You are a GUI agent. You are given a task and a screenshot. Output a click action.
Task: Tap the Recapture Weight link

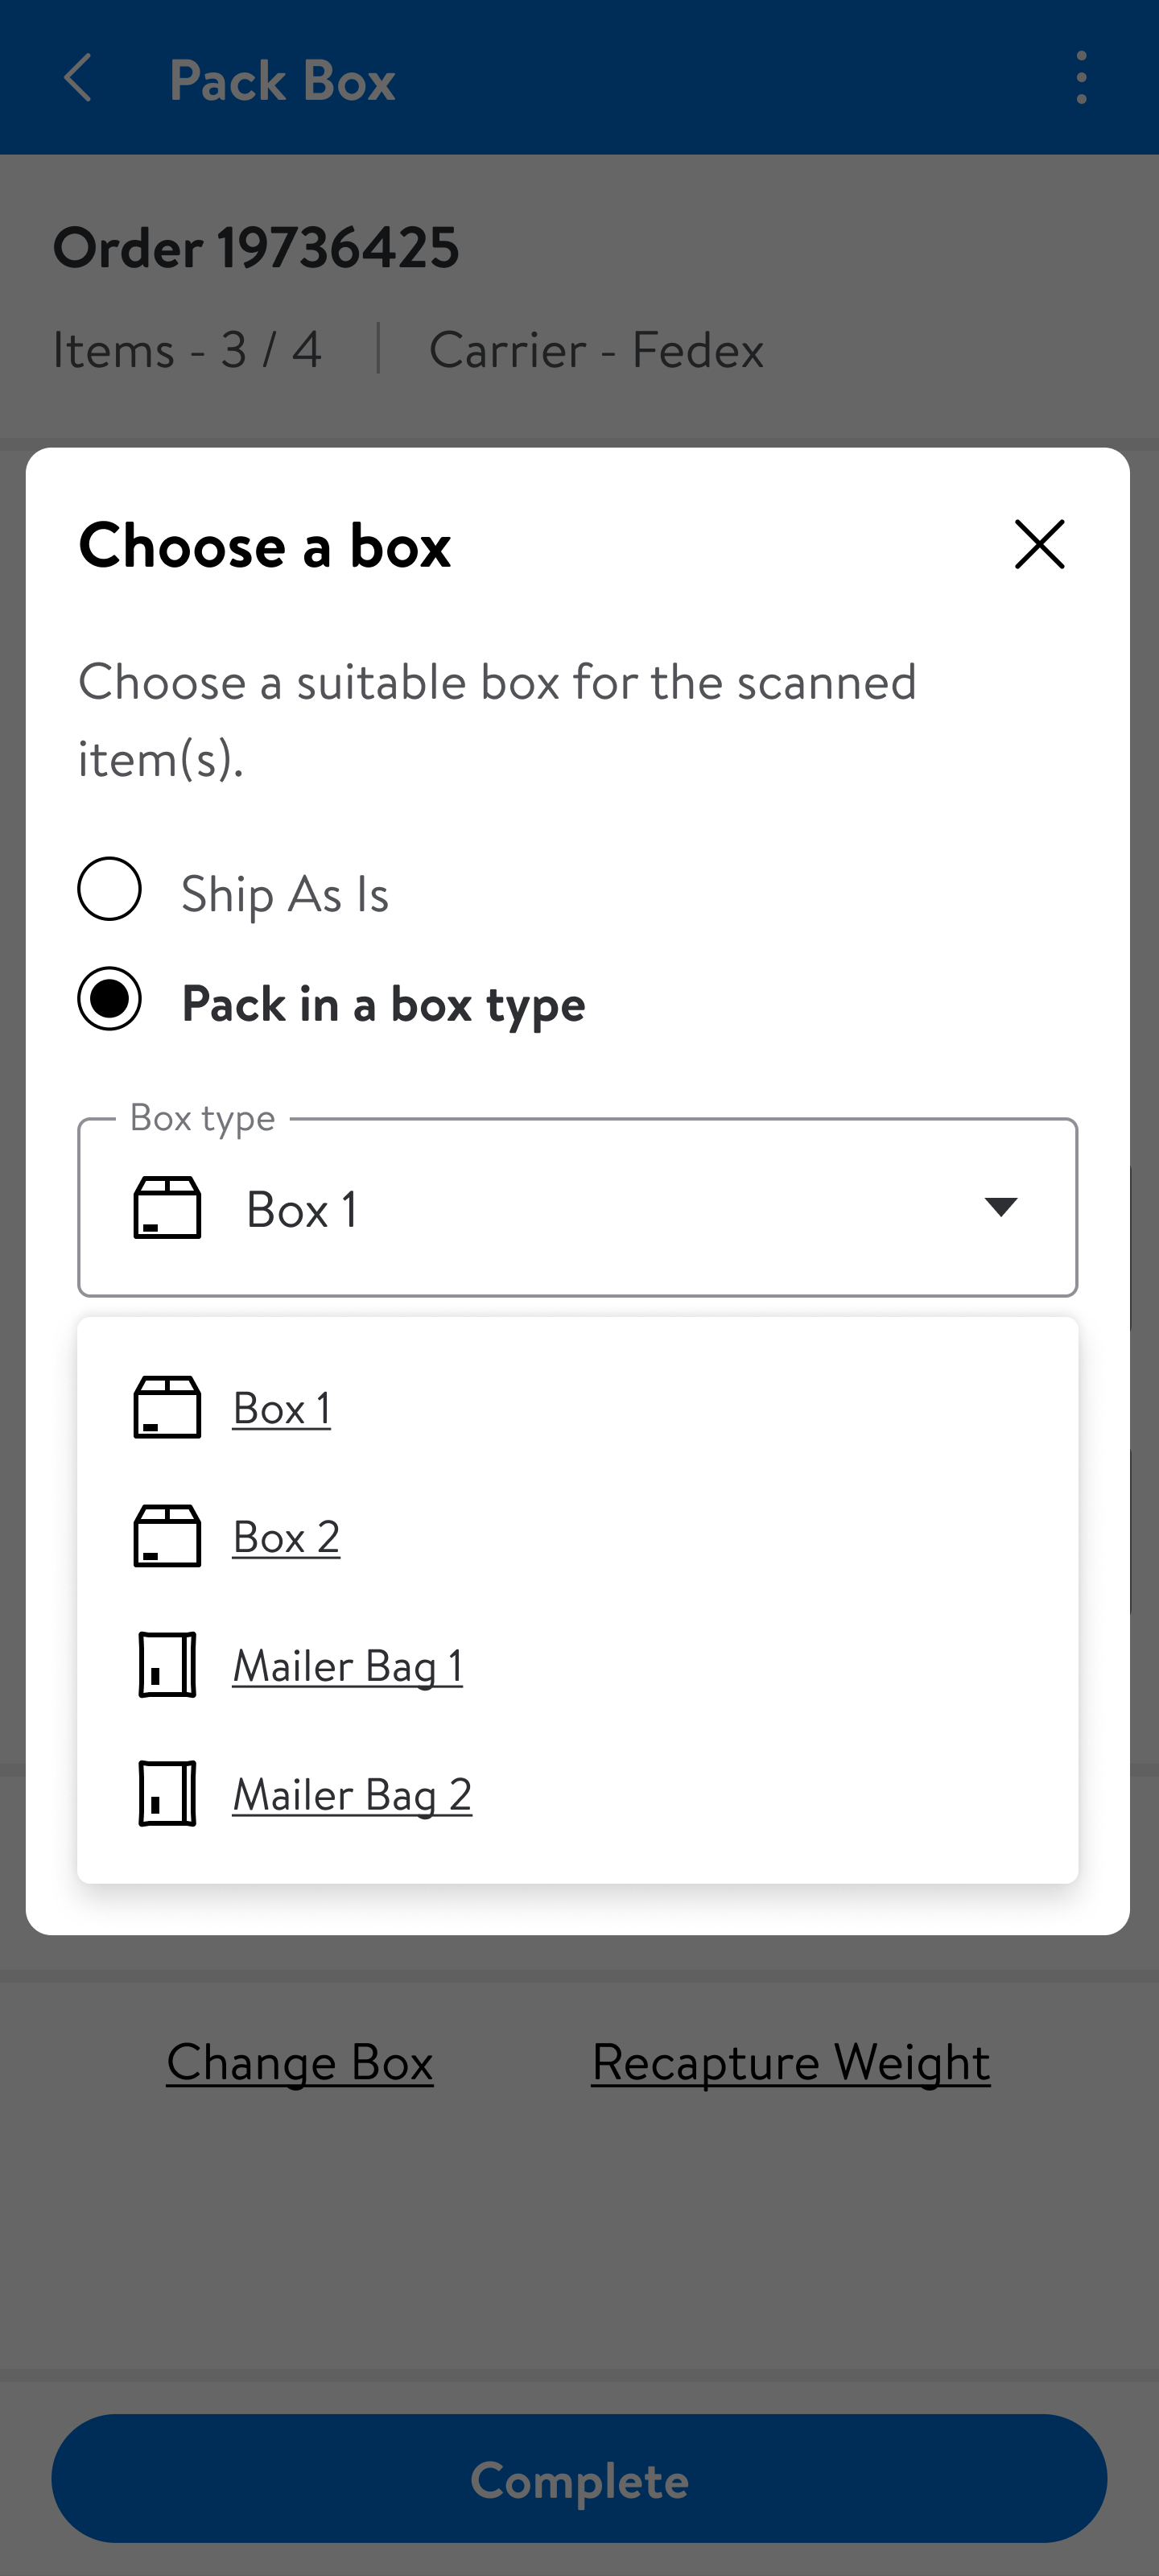791,2062
